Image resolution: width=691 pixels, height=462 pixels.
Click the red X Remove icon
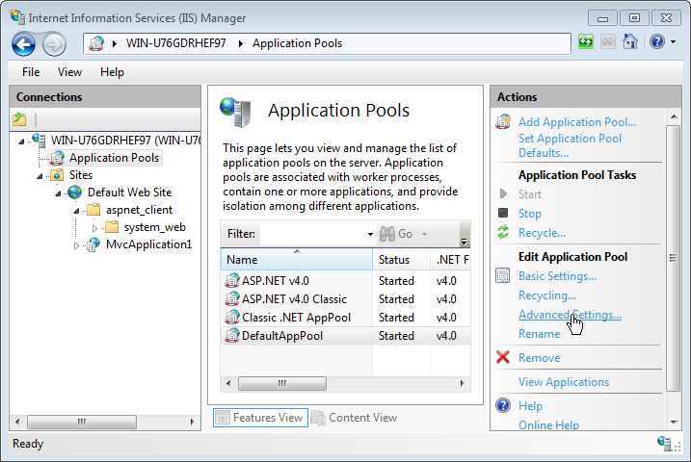tap(503, 358)
